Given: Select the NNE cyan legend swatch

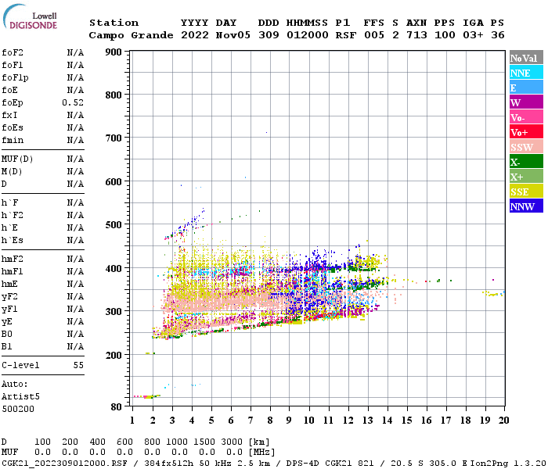Looking at the screenshot, I should [x=526, y=73].
